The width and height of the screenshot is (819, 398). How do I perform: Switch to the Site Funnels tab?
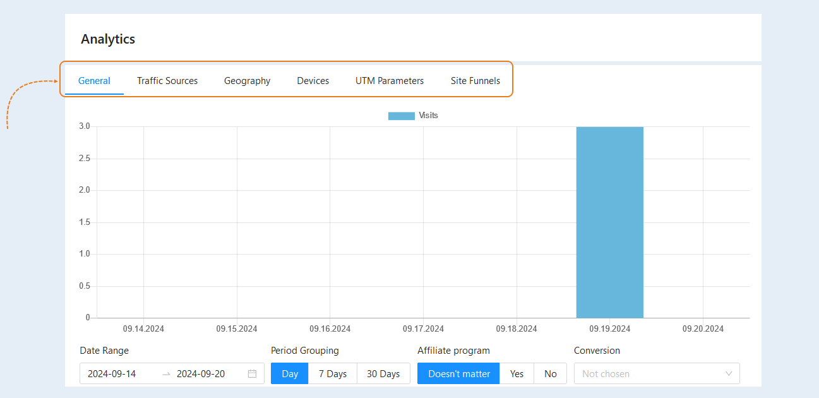pyautogui.click(x=475, y=81)
